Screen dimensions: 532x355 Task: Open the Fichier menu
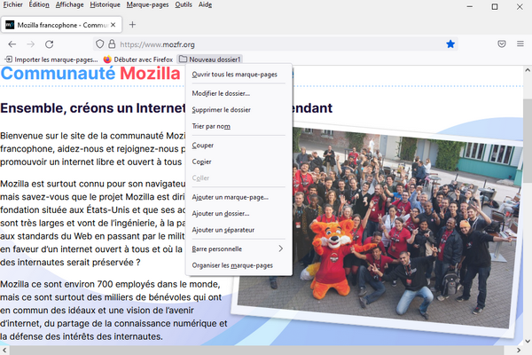point(13,4)
